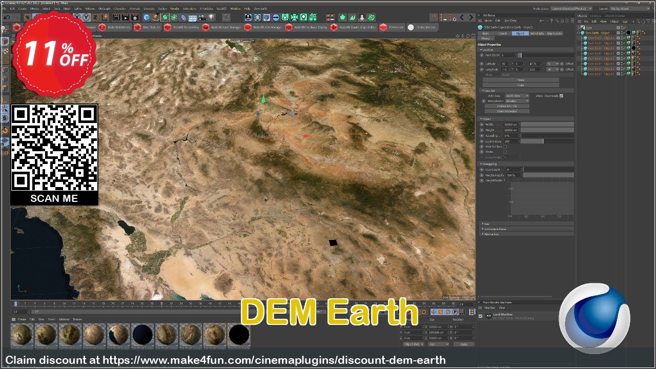Click the first DEM Earth toolbar icon
Viewport: 656px width, 369px height.
point(248,17)
